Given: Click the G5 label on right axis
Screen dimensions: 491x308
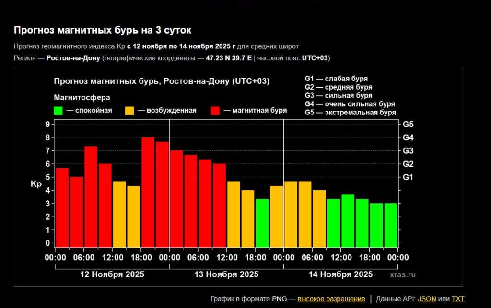Looking at the screenshot, I should 408,125.
